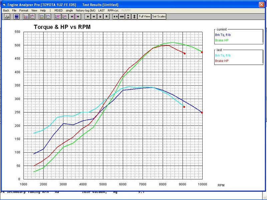This screenshot has height=200, width=267.
Task: Open the View menu
Action: tap(34, 11)
